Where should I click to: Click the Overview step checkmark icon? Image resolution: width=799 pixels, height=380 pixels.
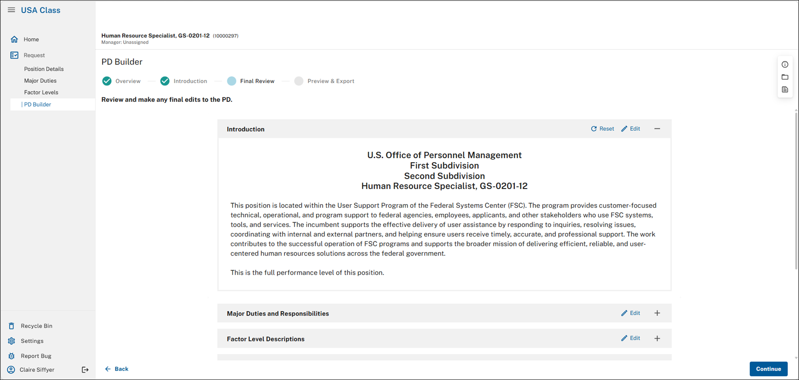(x=107, y=81)
